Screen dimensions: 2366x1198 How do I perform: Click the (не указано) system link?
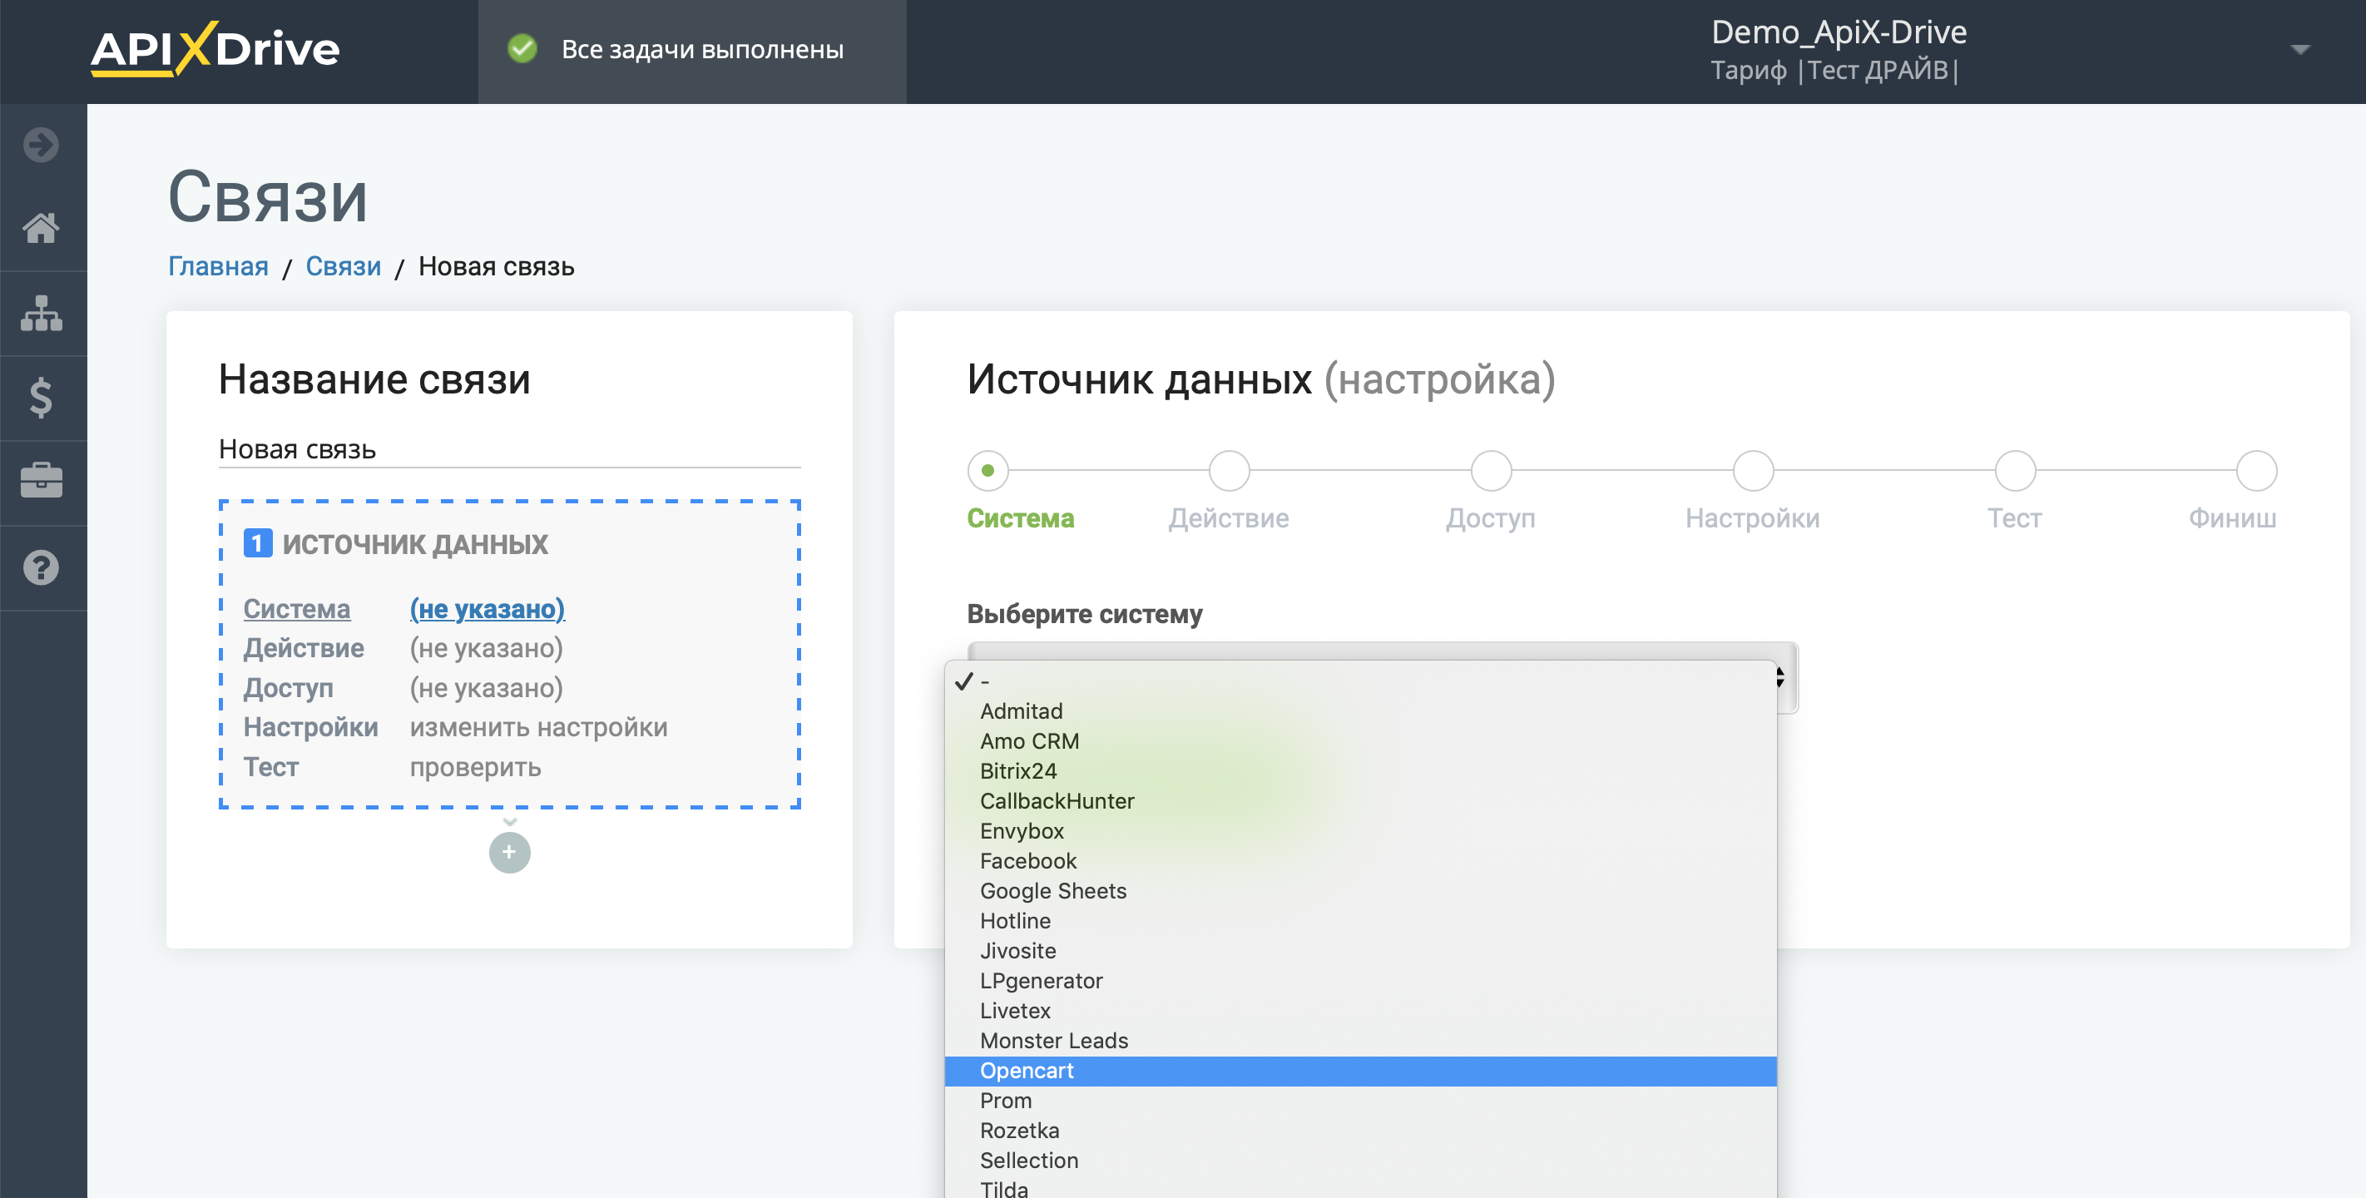coord(487,608)
